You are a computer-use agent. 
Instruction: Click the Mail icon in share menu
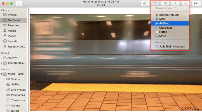157,19
